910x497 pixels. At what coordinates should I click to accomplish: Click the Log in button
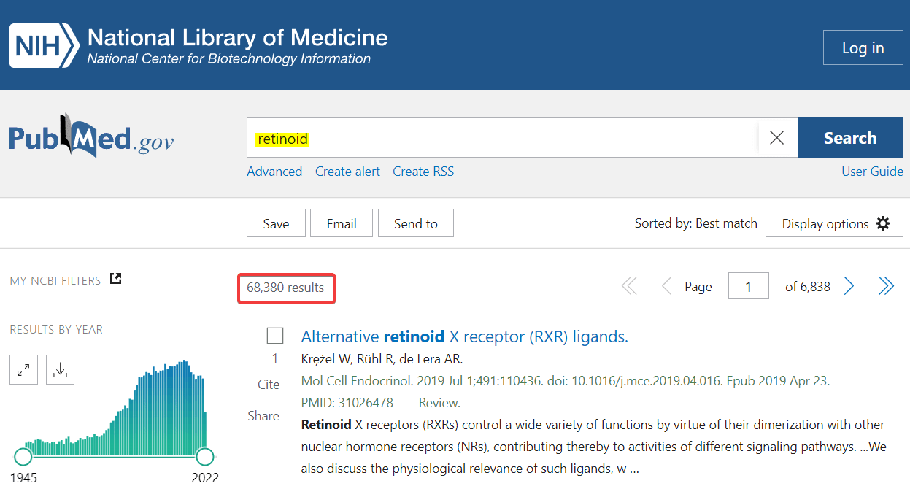(x=863, y=48)
